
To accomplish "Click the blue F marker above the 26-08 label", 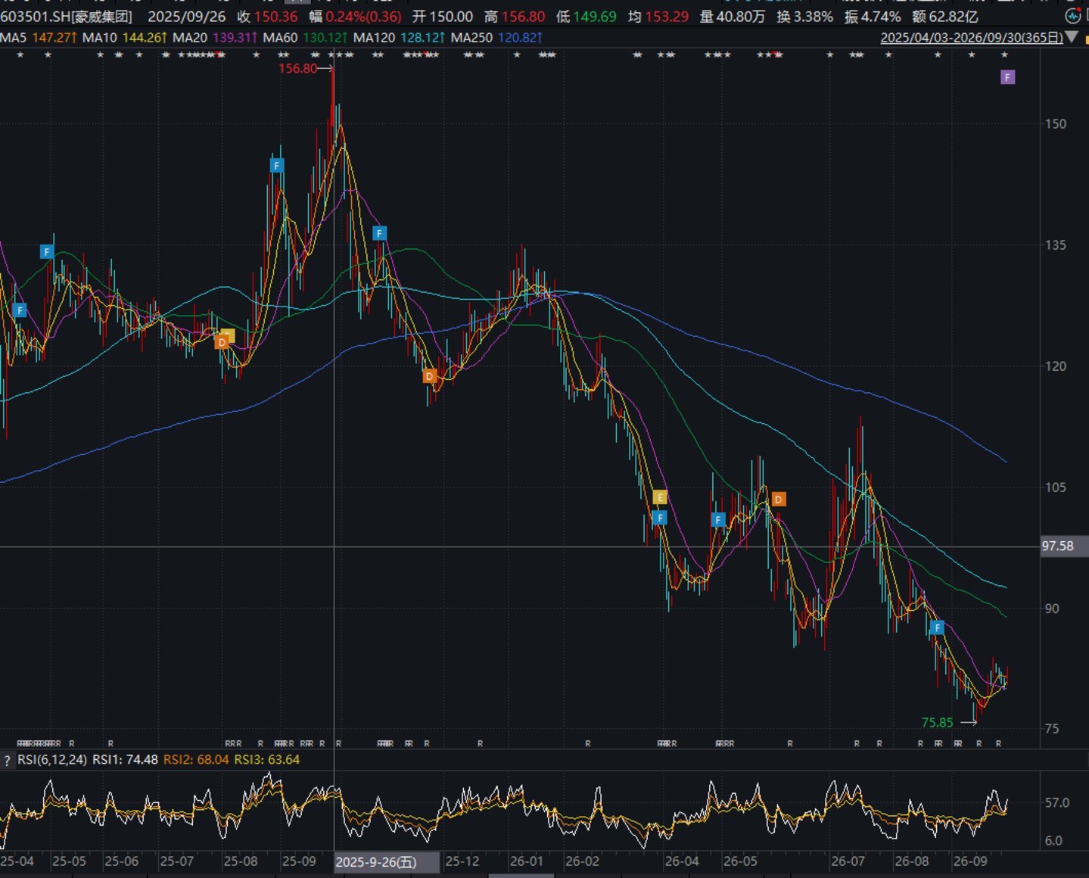I will [x=937, y=627].
